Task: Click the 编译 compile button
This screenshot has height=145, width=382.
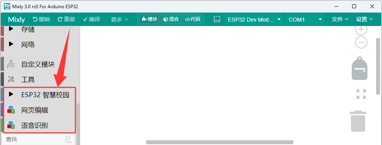Action: click(91, 20)
